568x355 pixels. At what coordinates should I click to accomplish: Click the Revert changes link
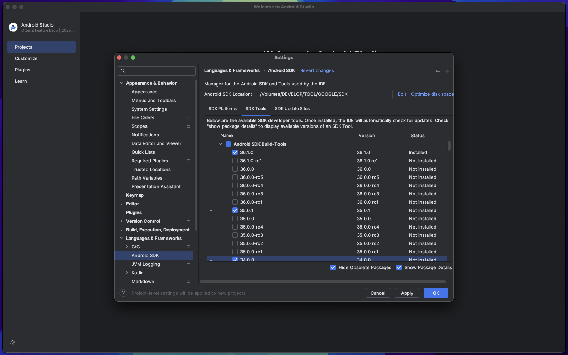317,71
